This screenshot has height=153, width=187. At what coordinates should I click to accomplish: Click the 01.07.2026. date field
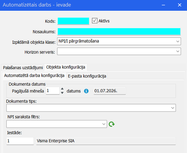point(109,91)
